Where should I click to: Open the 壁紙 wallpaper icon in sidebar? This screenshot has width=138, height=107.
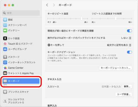coord(5,20)
